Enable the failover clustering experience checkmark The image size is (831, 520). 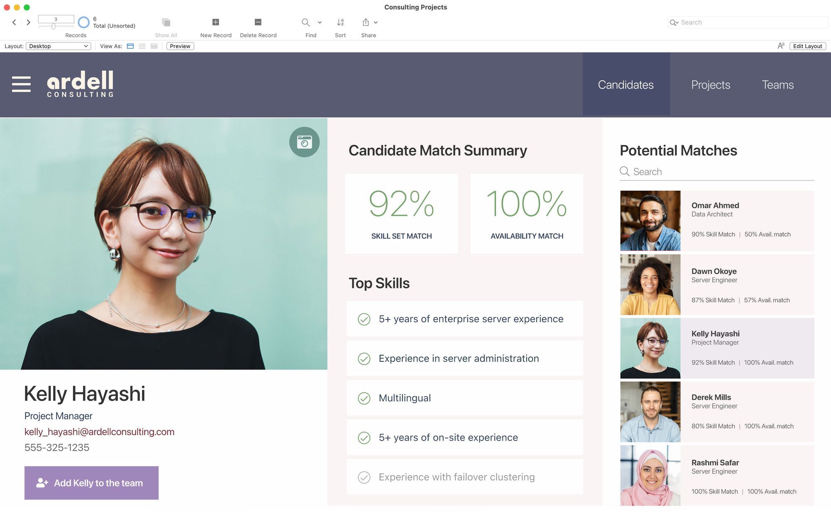point(364,477)
